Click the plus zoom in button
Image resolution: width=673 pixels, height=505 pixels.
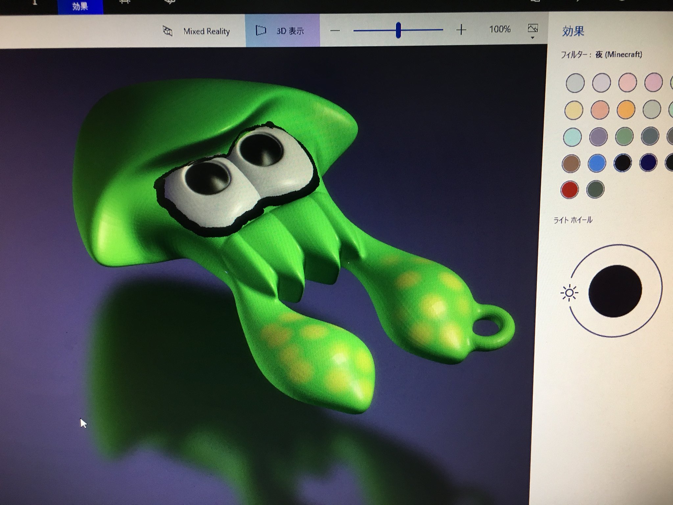click(461, 30)
